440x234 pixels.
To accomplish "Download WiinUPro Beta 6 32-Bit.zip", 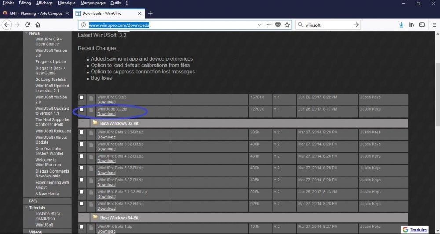I will (106, 185).
